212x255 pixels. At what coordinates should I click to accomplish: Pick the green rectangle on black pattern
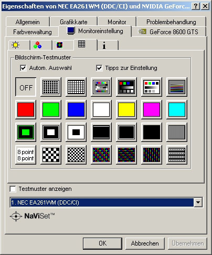pos(26,132)
